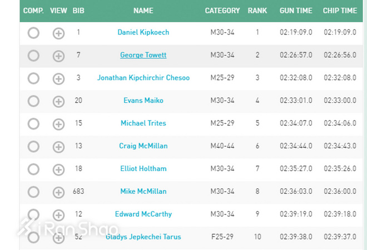Viewport: 367px width, 250px height.
Task: Mark Craig McMillan for comparison
Action: (33, 146)
